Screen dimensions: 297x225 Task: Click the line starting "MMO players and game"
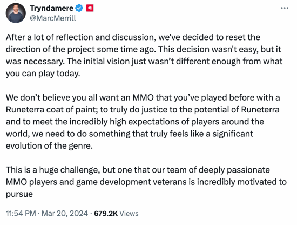pyautogui.click(x=146, y=182)
